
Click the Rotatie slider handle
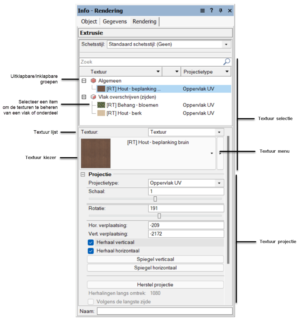point(159,216)
